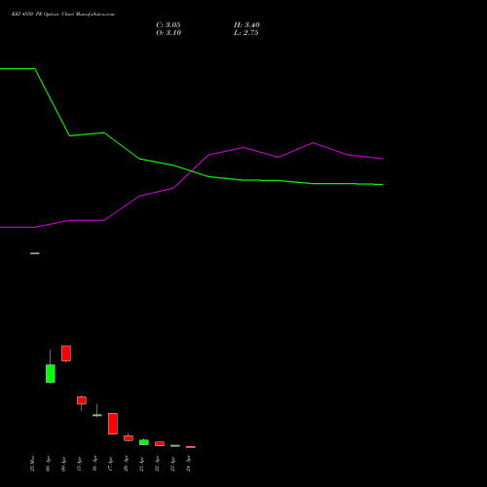Select the 25 Mar date label
This screenshot has width=487, height=487.
[x=32, y=464]
